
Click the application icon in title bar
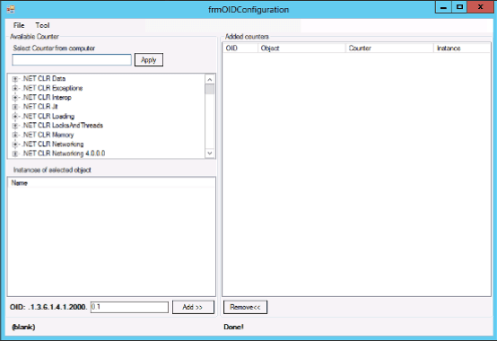tap(11, 9)
